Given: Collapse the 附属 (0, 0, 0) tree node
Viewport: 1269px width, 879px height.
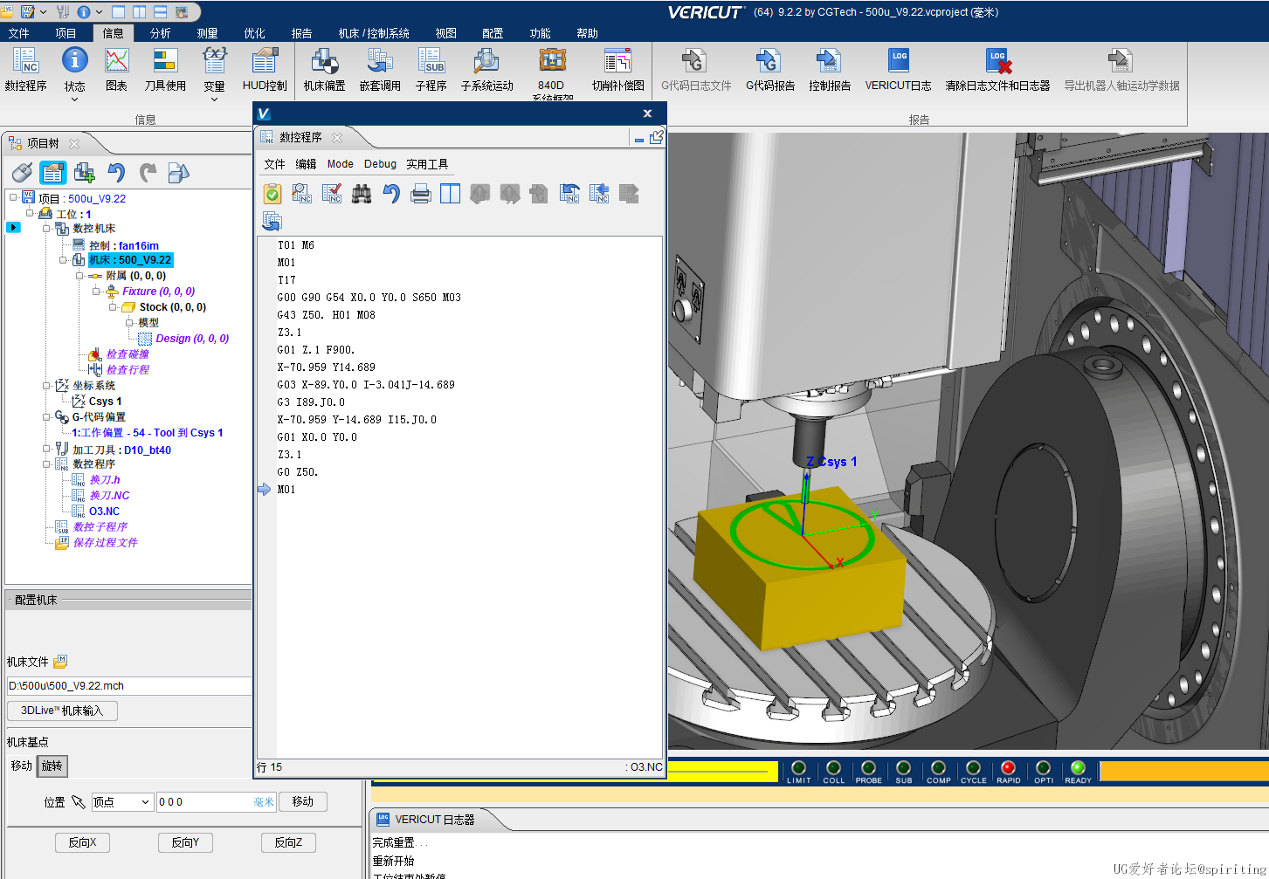Looking at the screenshot, I should pyautogui.click(x=79, y=276).
